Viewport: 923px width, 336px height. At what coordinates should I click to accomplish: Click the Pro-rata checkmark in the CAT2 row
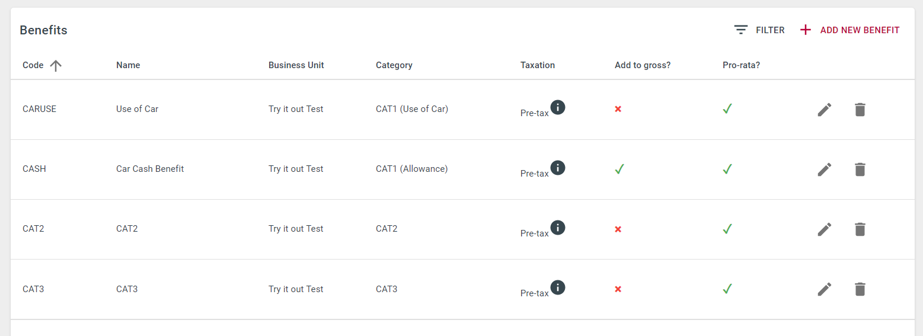(x=727, y=229)
